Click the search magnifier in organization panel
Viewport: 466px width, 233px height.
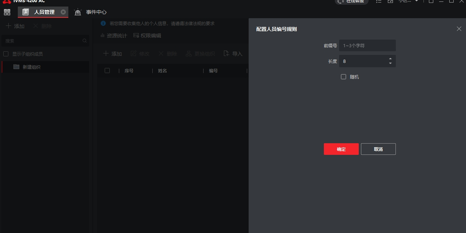85,41
